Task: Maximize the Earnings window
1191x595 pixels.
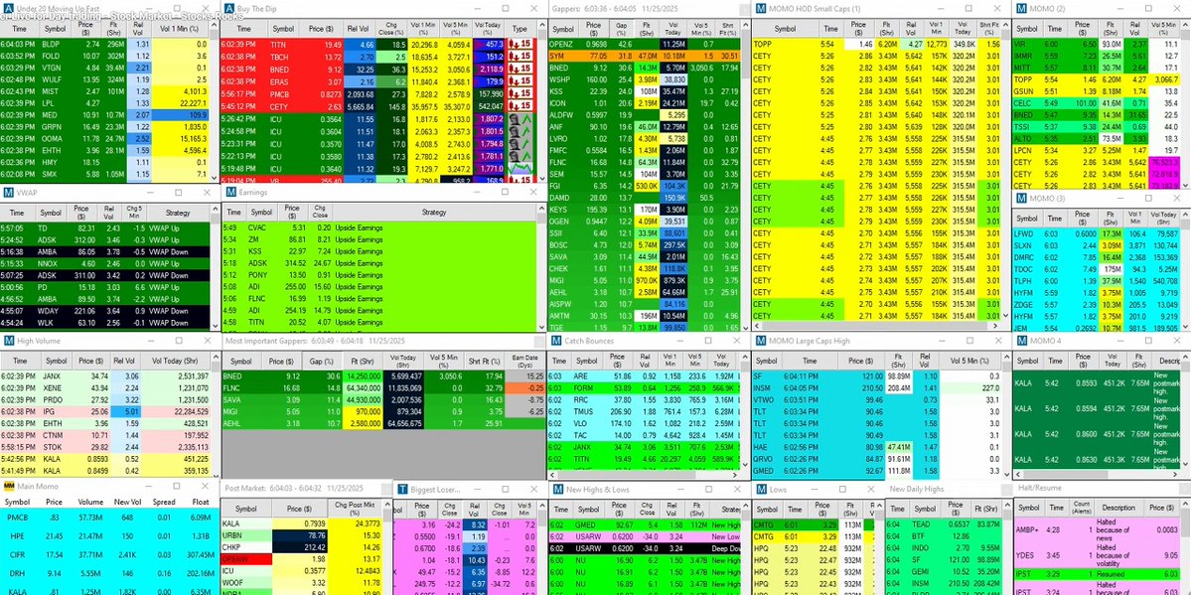Action: [506, 193]
